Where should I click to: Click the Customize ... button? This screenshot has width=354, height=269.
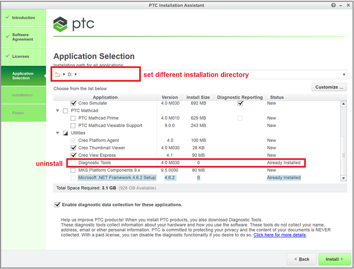329,87
